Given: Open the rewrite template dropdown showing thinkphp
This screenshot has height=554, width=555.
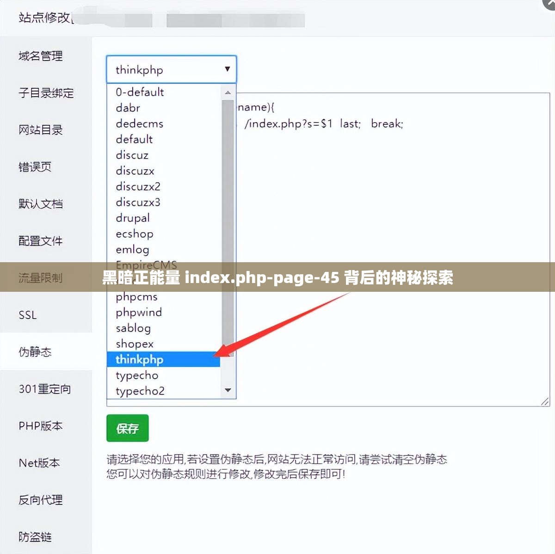Looking at the screenshot, I should click(x=171, y=69).
